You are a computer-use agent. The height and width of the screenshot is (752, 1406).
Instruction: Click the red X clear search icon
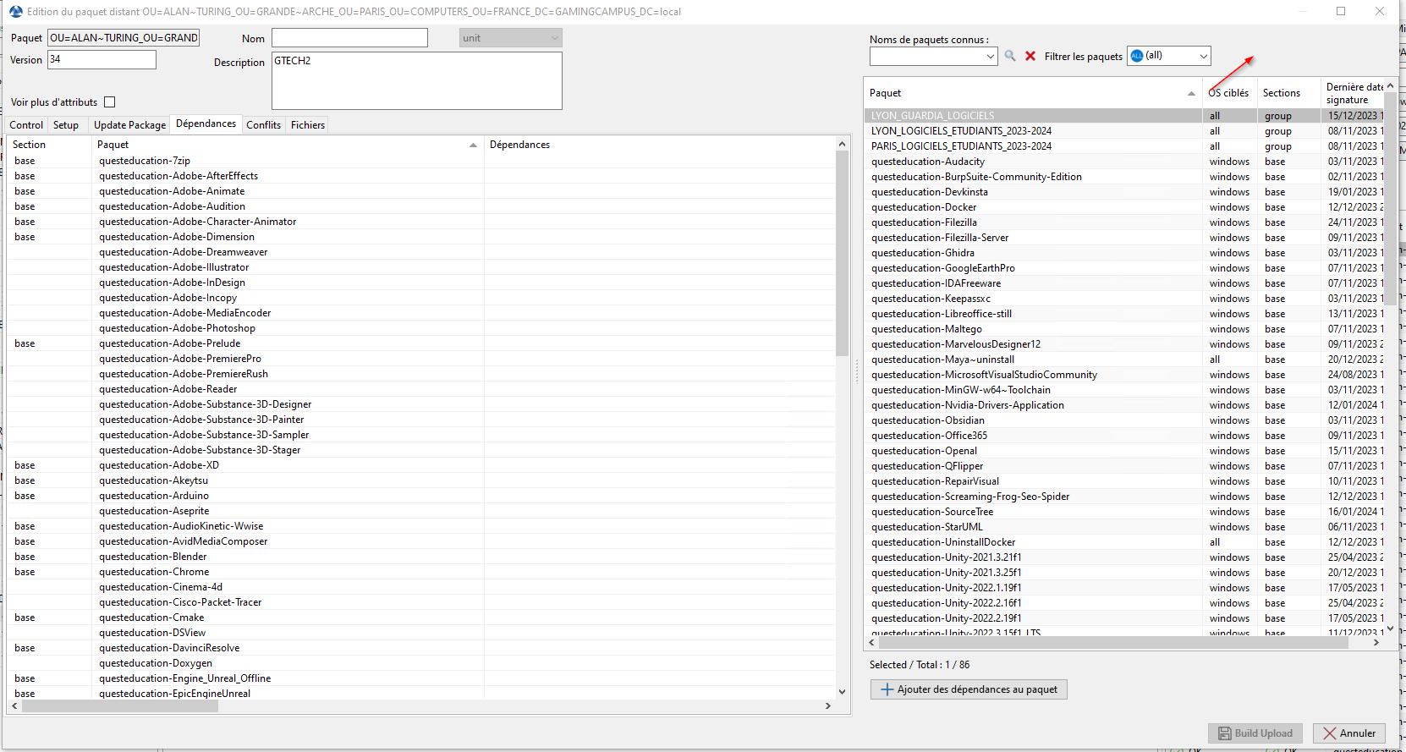[x=1030, y=56]
